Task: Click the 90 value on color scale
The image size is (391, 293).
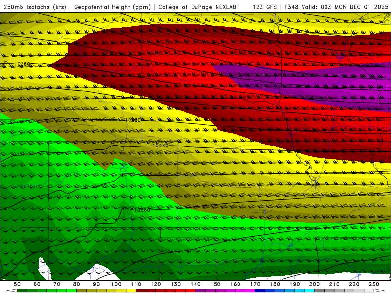Action: point(96,284)
